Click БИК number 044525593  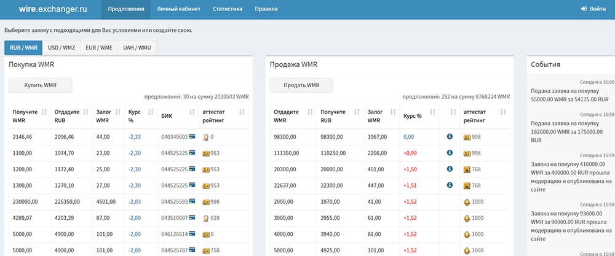click(x=175, y=202)
